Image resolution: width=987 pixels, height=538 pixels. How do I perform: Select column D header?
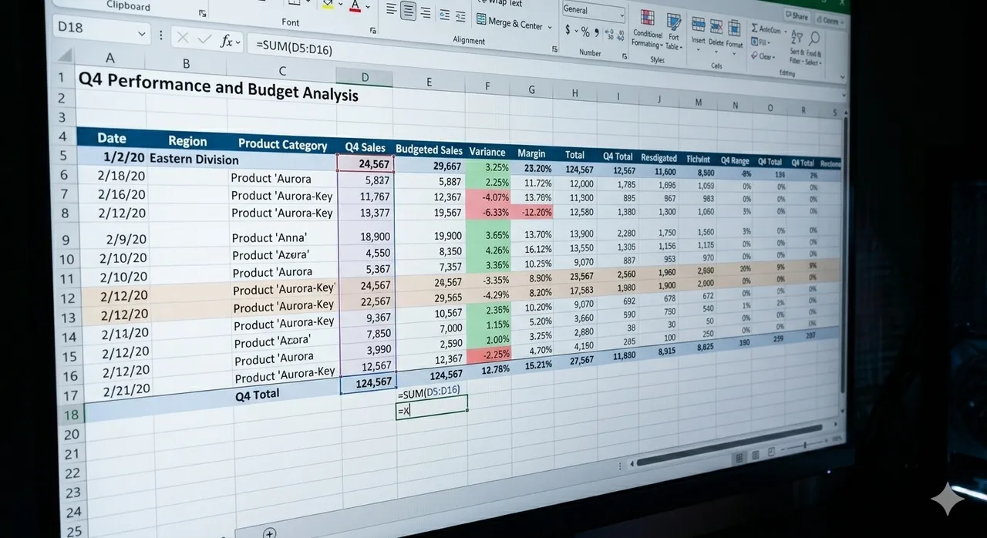pyautogui.click(x=364, y=77)
